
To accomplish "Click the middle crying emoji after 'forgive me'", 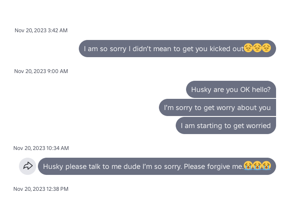I will tap(257, 166).
